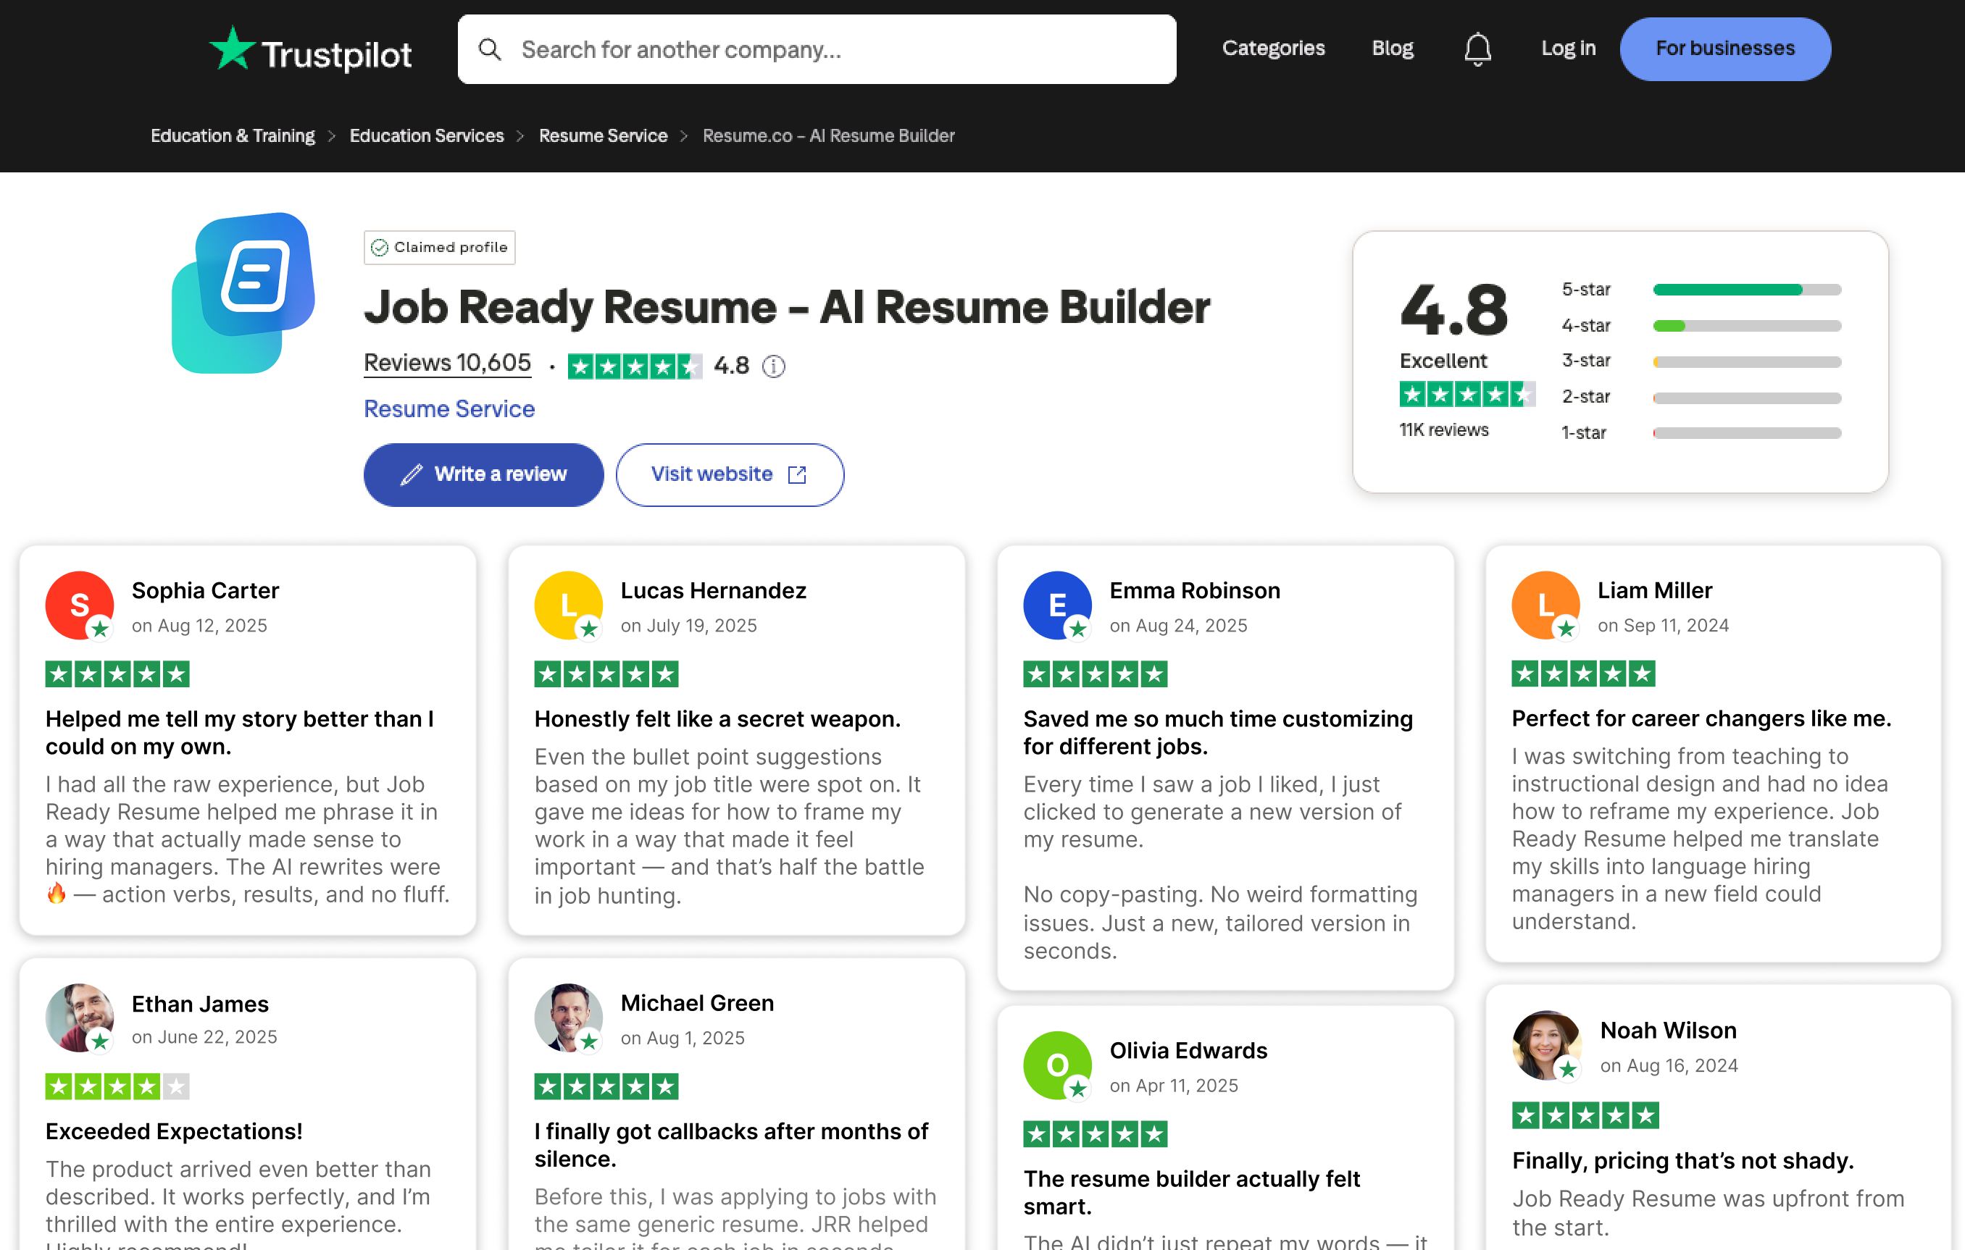
Task: Click the star rating under Excellent
Action: point(1467,395)
